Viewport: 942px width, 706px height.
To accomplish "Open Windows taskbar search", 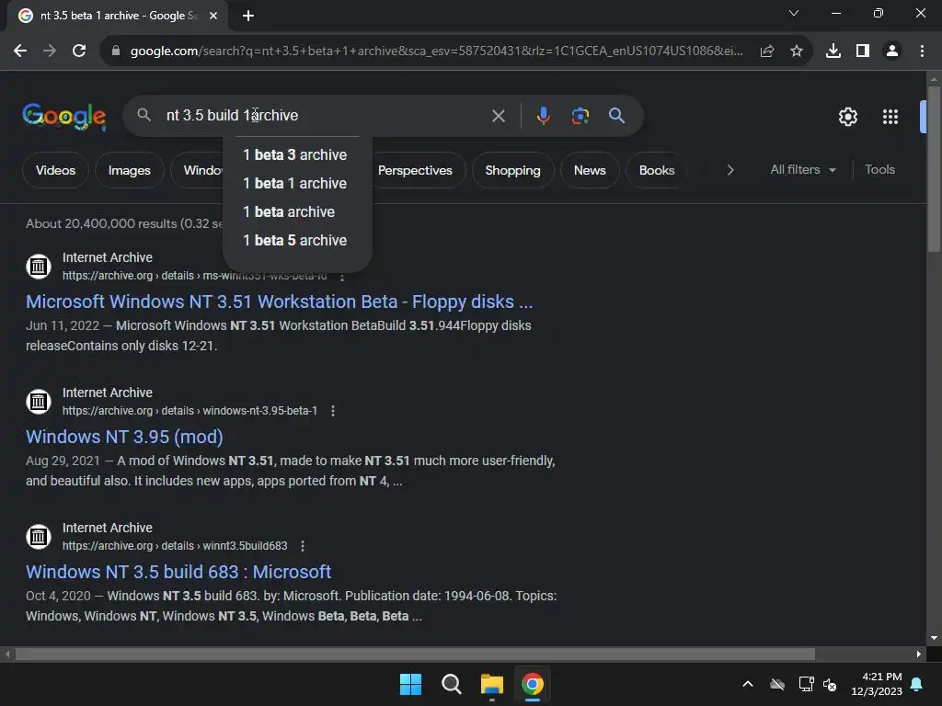I will (451, 684).
